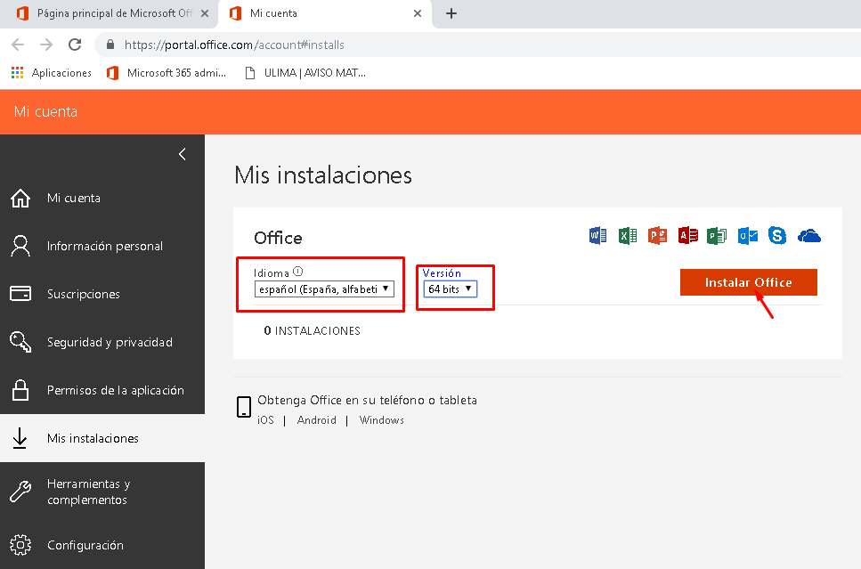The image size is (861, 569).
Task: Open Configuración in the sidebar
Action: (102, 545)
